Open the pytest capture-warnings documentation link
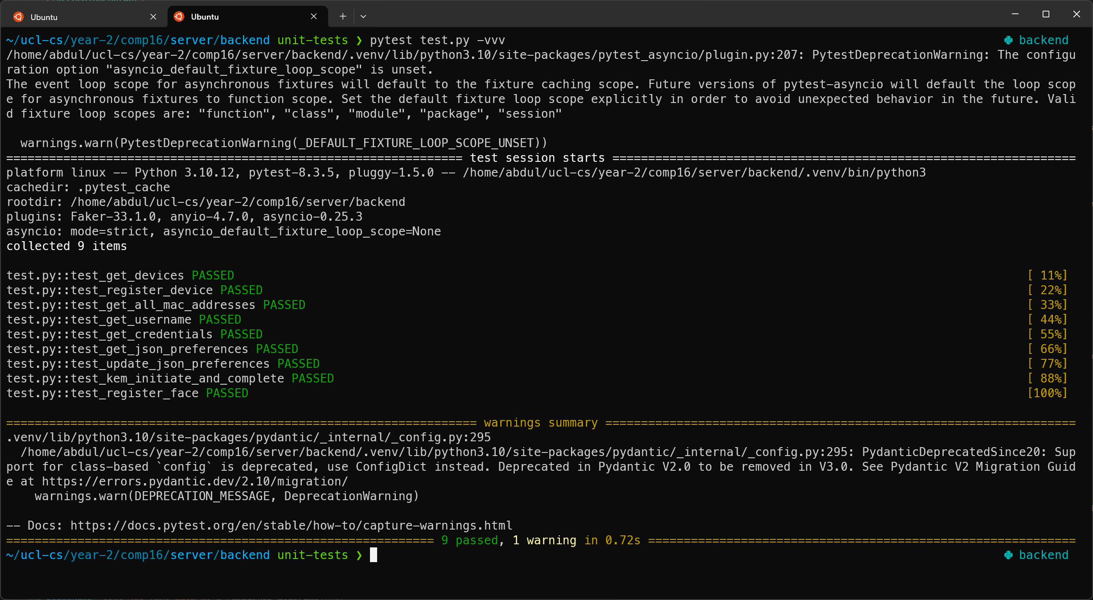 pyautogui.click(x=291, y=526)
